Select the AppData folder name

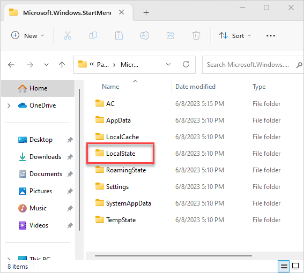pos(118,120)
